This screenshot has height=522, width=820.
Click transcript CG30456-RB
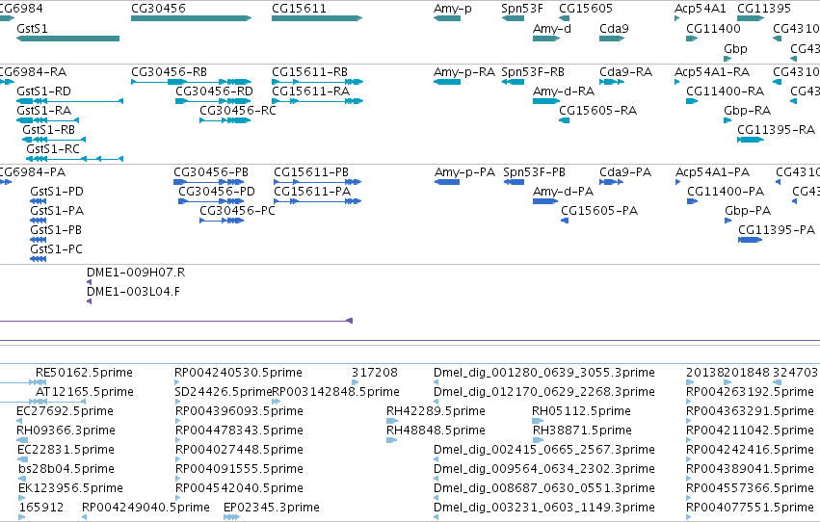[169, 72]
